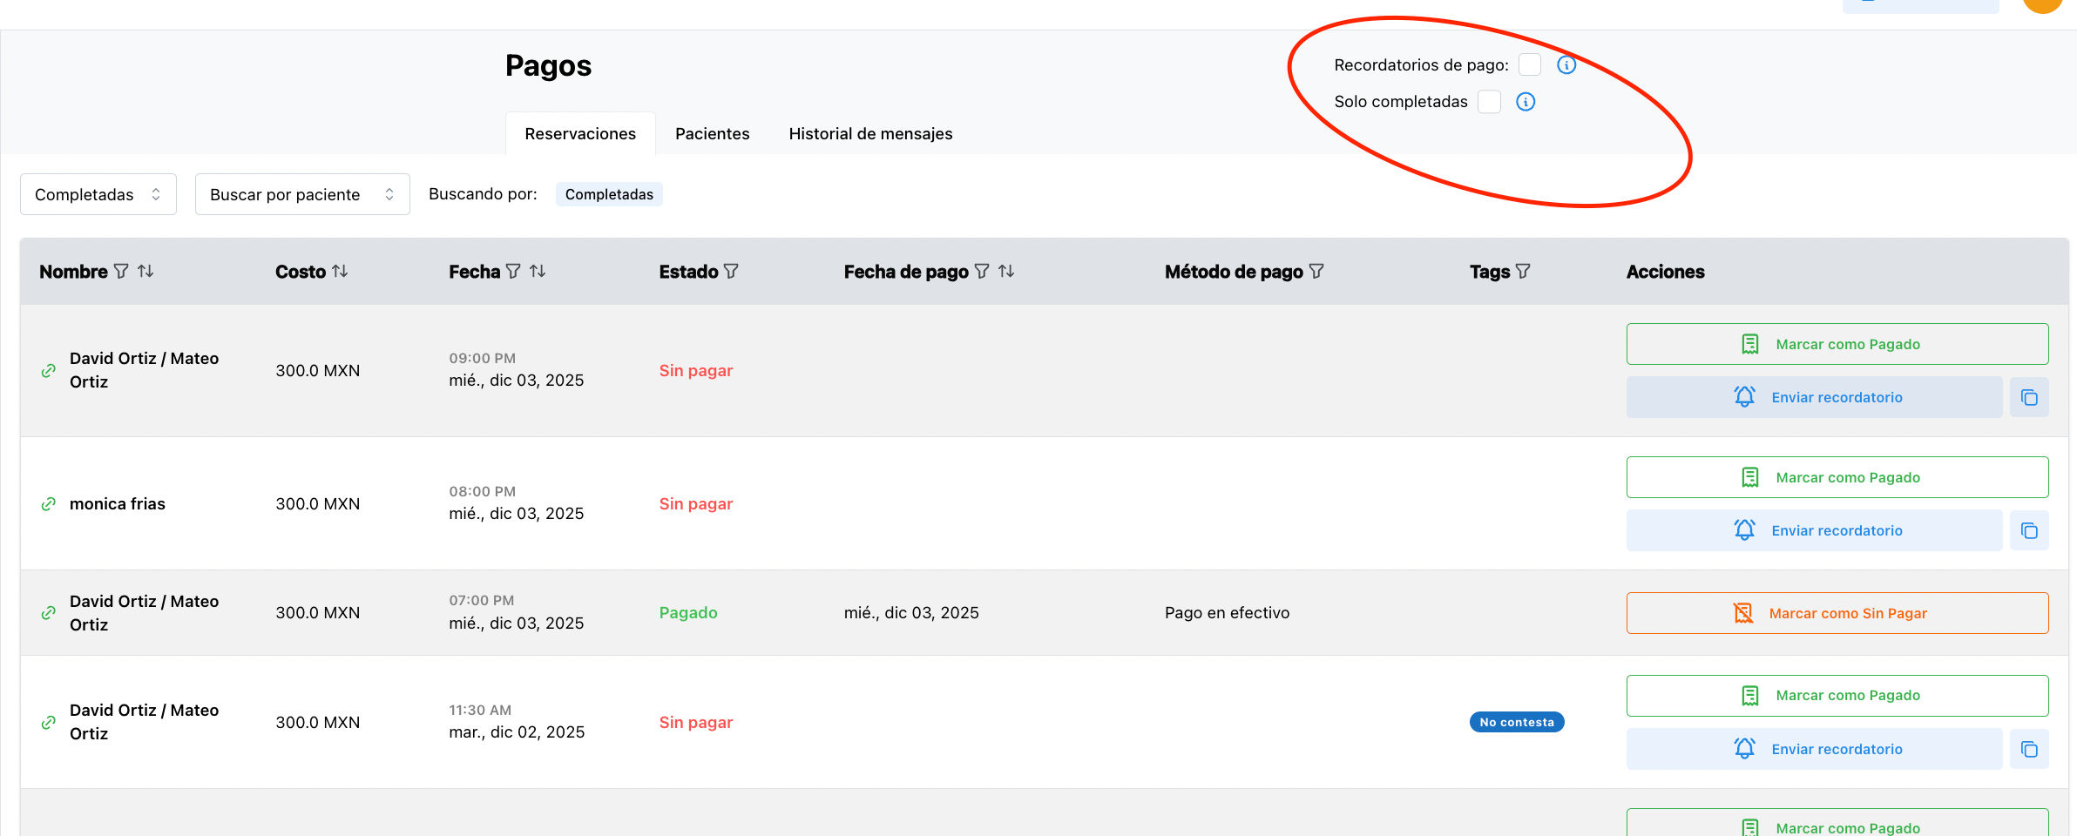
Task: Click info icon beside Recordatorios de pago
Action: 1566,65
